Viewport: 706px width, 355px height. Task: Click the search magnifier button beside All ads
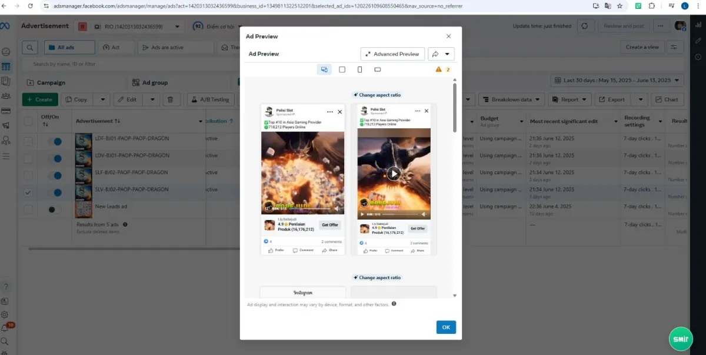[30, 47]
